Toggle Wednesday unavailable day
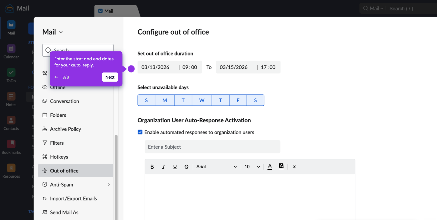The image size is (437, 220). point(202,100)
